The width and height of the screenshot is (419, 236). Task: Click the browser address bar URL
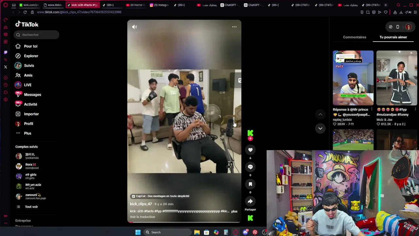point(79,12)
